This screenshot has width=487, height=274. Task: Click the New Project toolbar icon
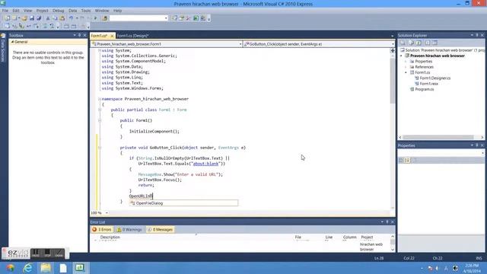tap(7, 18)
